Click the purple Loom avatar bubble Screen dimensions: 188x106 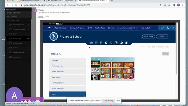(14, 95)
